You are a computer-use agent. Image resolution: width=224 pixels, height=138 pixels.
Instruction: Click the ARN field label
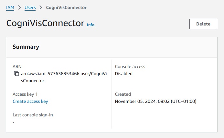pos(16,66)
